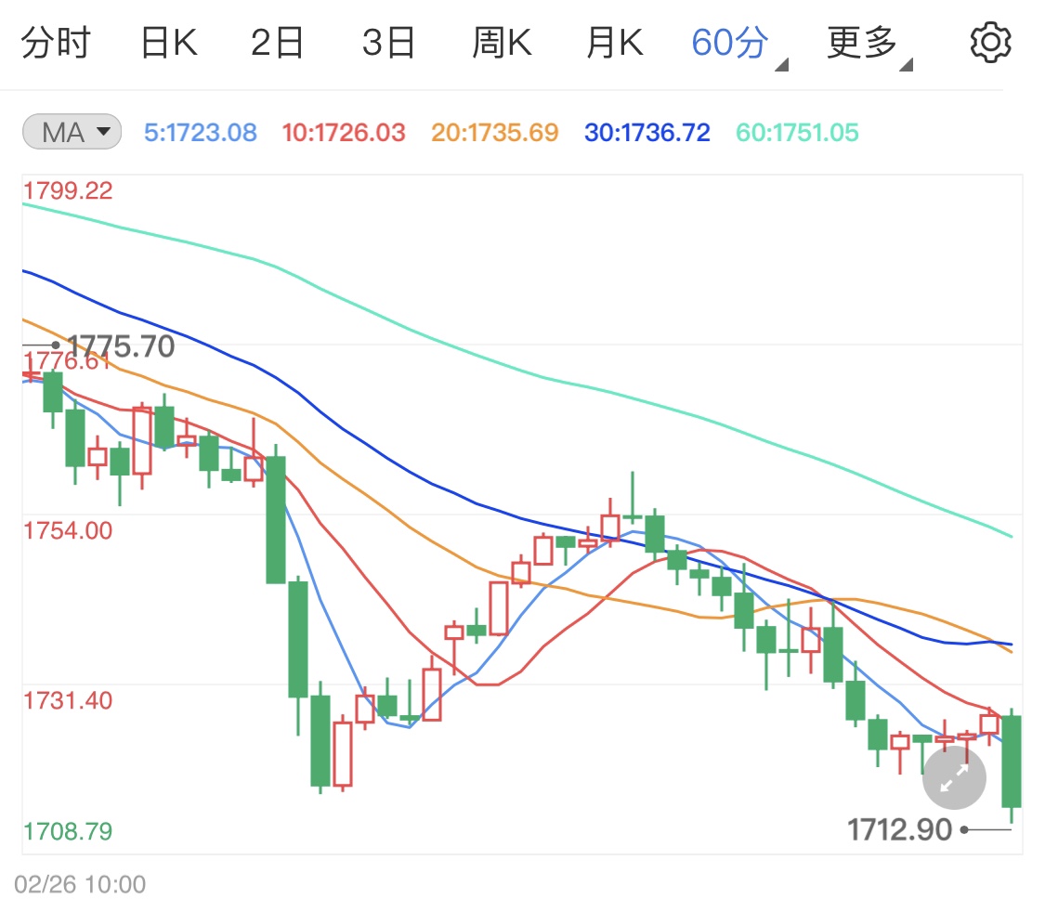Click the 1754.00 axis label

pyautogui.click(x=68, y=531)
